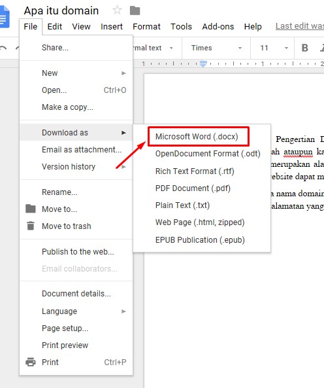Open the View menu
The image size is (324, 388).
click(81, 26)
